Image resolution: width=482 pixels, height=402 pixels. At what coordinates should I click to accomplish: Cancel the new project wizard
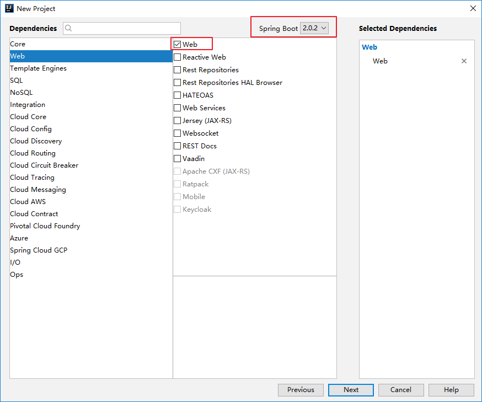click(401, 390)
